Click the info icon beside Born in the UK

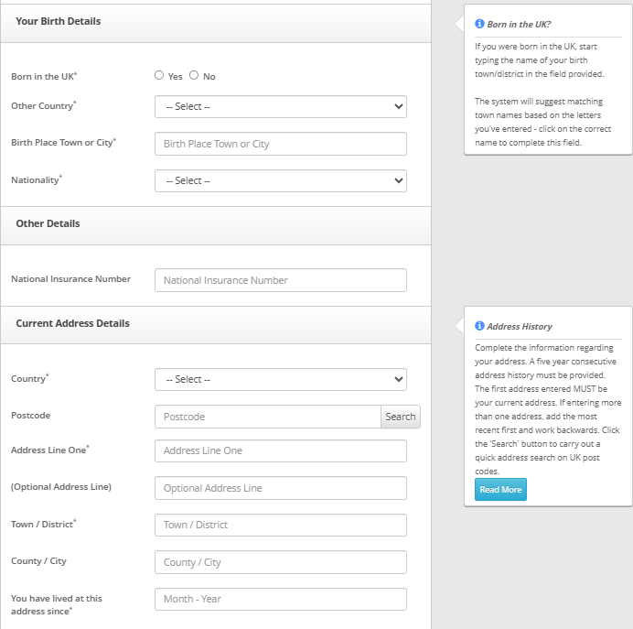click(x=479, y=24)
